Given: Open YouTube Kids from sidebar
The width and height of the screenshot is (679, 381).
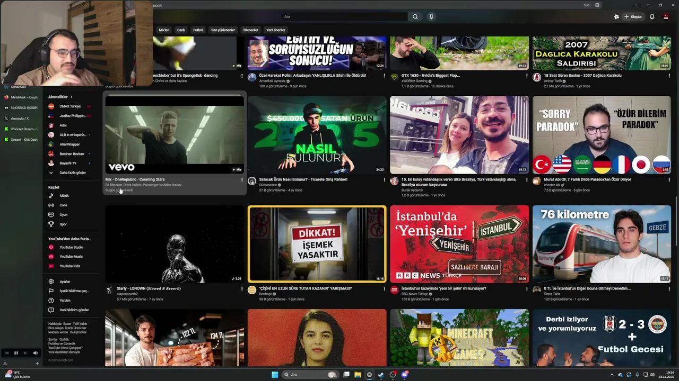Looking at the screenshot, I should tap(69, 266).
